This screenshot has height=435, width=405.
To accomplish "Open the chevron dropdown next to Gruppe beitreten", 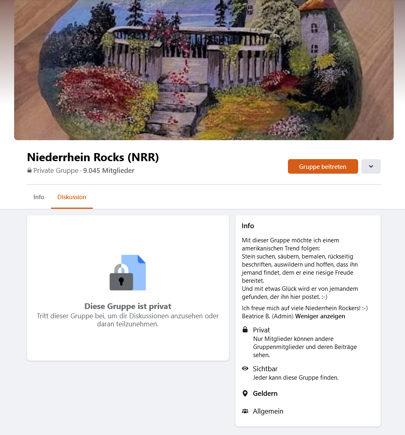I will [x=371, y=166].
